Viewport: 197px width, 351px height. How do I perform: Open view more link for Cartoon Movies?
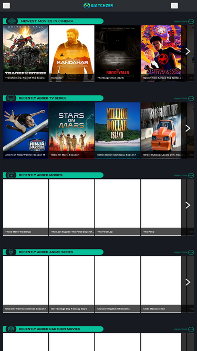click(181, 329)
